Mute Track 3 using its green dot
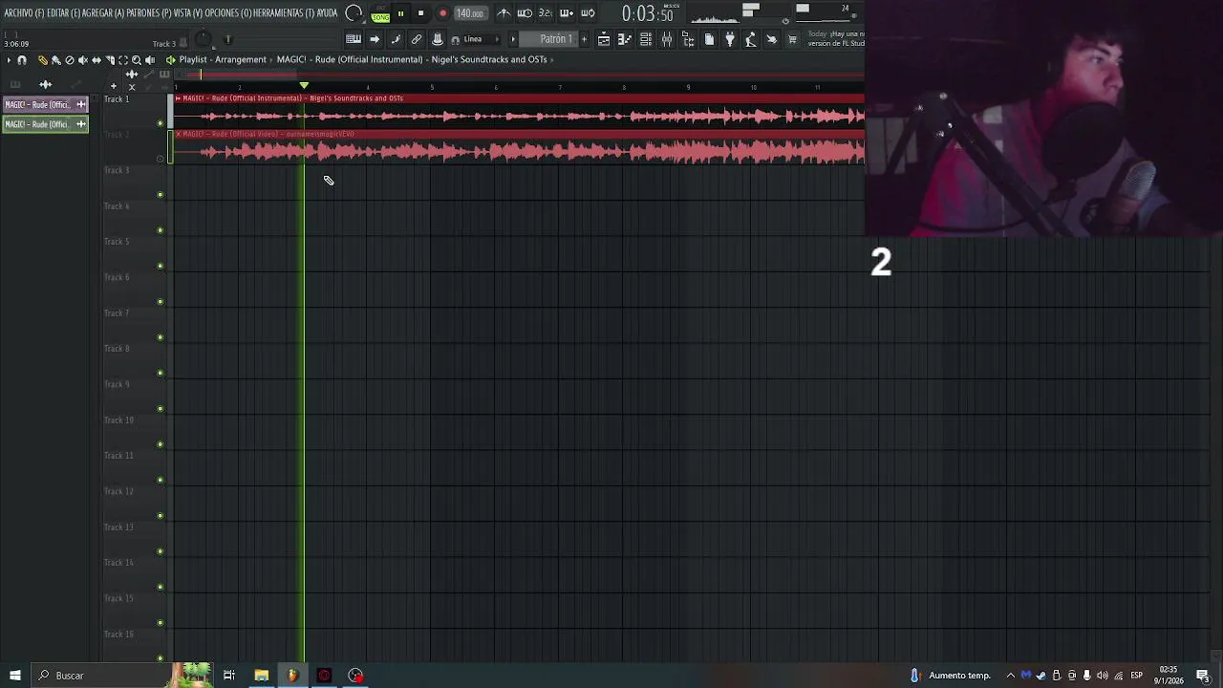1223x688 pixels. point(161,195)
